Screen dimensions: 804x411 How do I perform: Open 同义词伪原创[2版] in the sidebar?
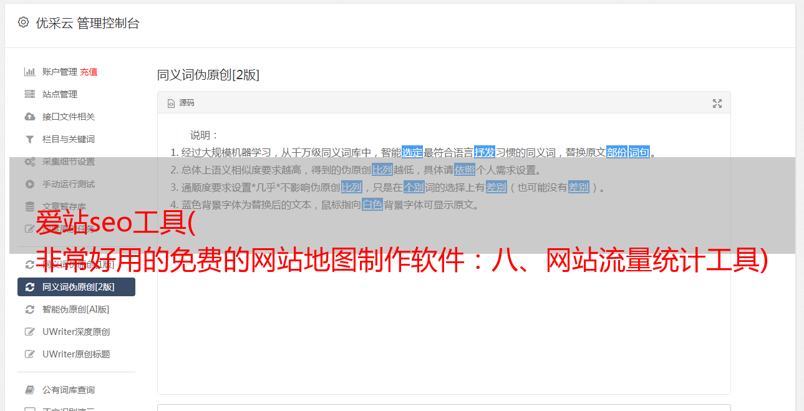[x=76, y=287]
